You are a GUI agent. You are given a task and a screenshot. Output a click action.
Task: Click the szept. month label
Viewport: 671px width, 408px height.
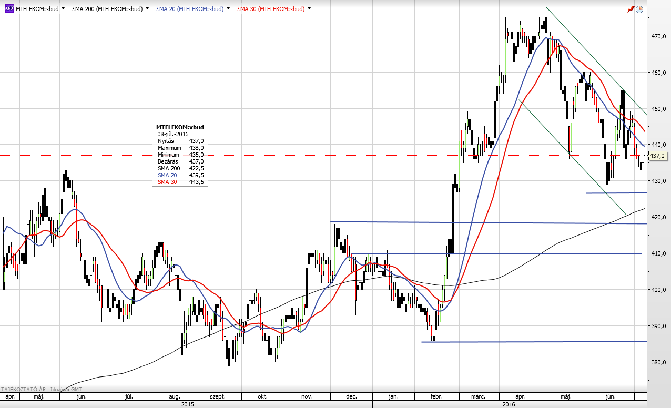pyautogui.click(x=218, y=397)
